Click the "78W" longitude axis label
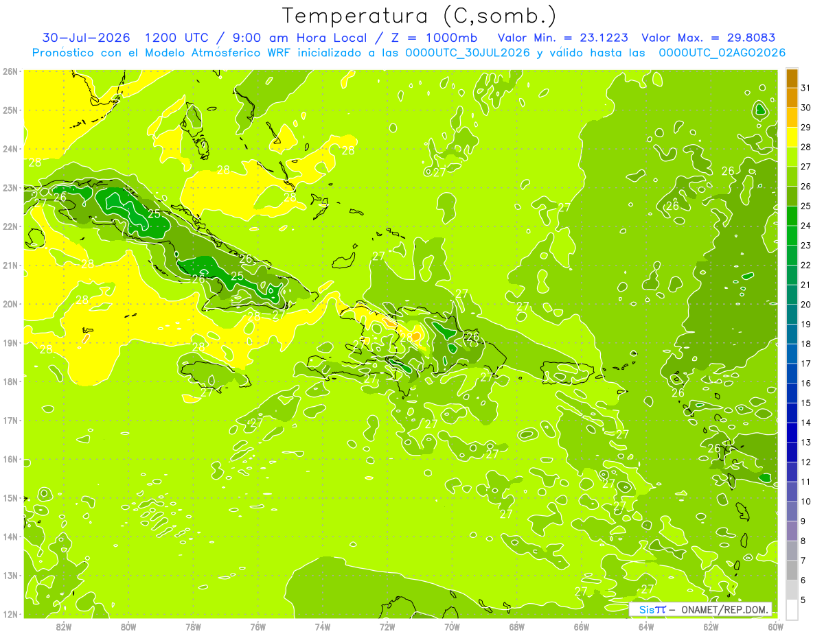The height and width of the screenshot is (636, 824). click(193, 626)
